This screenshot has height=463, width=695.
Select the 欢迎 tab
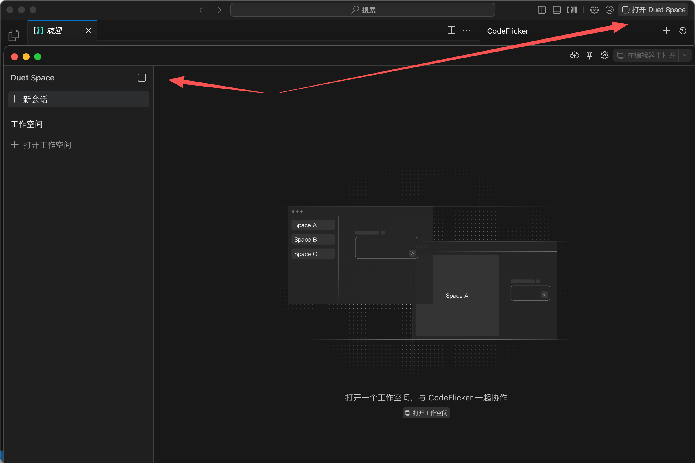click(x=54, y=31)
